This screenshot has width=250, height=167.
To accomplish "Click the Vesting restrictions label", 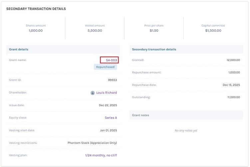I will click(x=23, y=143).
